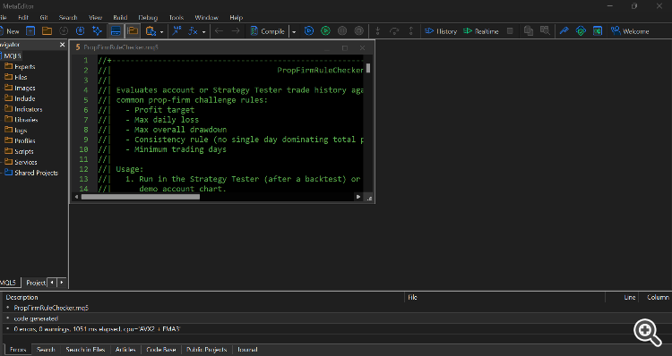Open the fx functions dropdown arrow
The image size is (672, 356).
pos(203,31)
